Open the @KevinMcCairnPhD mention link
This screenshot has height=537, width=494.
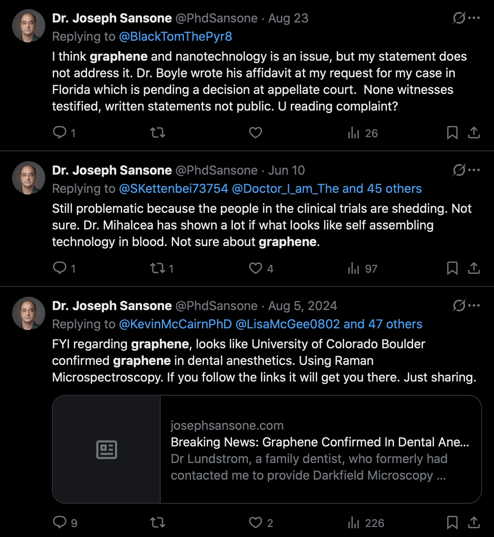[175, 324]
